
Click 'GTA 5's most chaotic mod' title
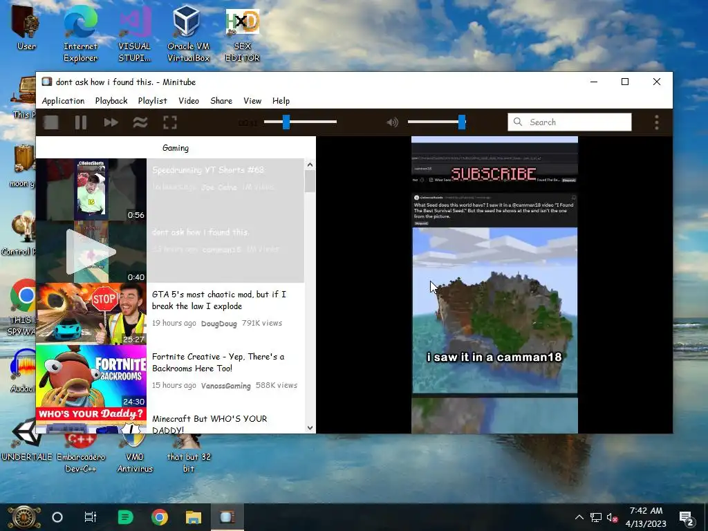219,300
